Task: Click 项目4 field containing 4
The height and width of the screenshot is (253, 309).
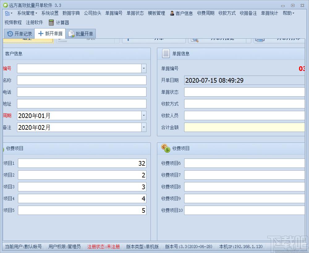Action: point(82,198)
